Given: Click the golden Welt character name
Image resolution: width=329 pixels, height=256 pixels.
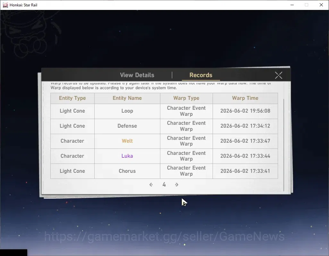Looking at the screenshot, I should (127, 141).
